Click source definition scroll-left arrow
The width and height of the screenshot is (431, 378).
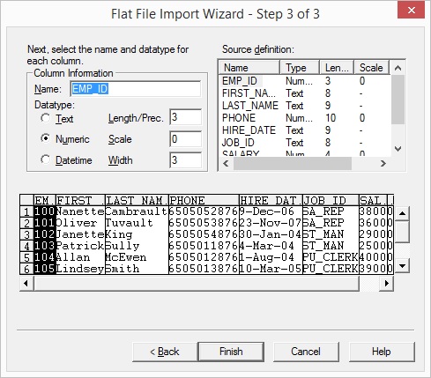coord(226,163)
